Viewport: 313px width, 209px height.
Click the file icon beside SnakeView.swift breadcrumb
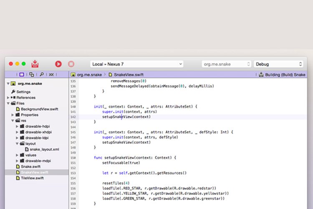(110, 74)
